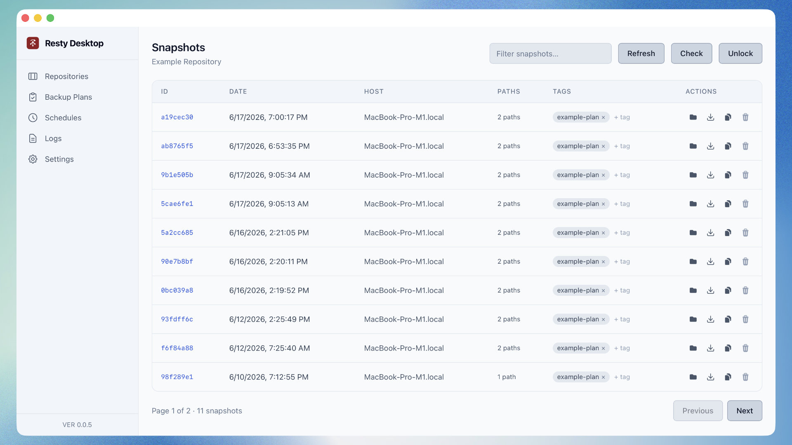Copy snapshot 0bc039a8 using copy icon

click(x=728, y=290)
